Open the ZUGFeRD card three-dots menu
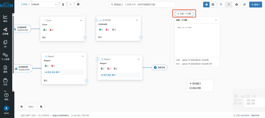This screenshot has height=118, width=265. [x=137, y=20]
